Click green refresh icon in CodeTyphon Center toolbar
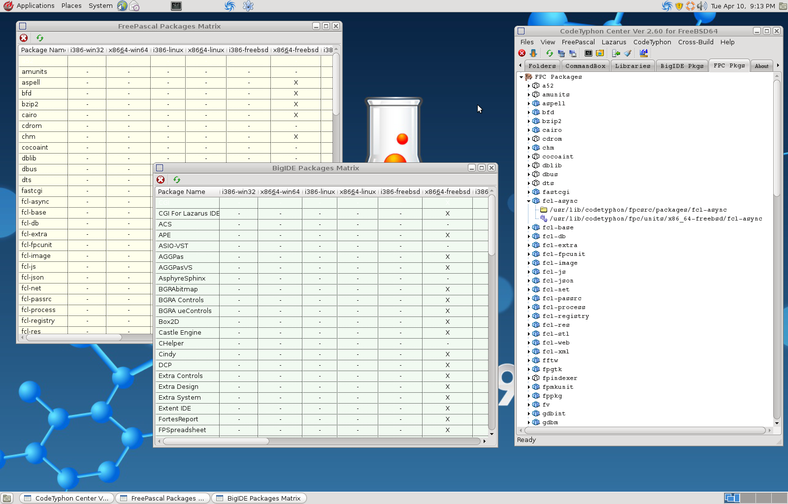The height and width of the screenshot is (504, 788). (x=550, y=53)
